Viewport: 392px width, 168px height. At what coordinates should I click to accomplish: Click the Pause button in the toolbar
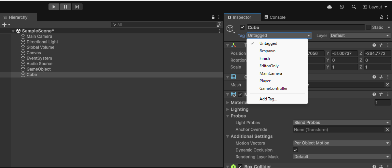(65, 7)
